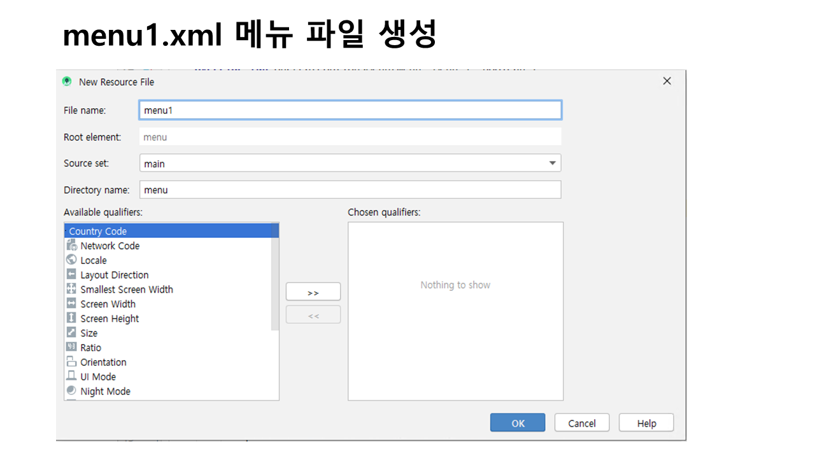Viewport: 815px width, 458px height.
Task: Open the Source set dropdown arrow
Action: click(x=552, y=163)
